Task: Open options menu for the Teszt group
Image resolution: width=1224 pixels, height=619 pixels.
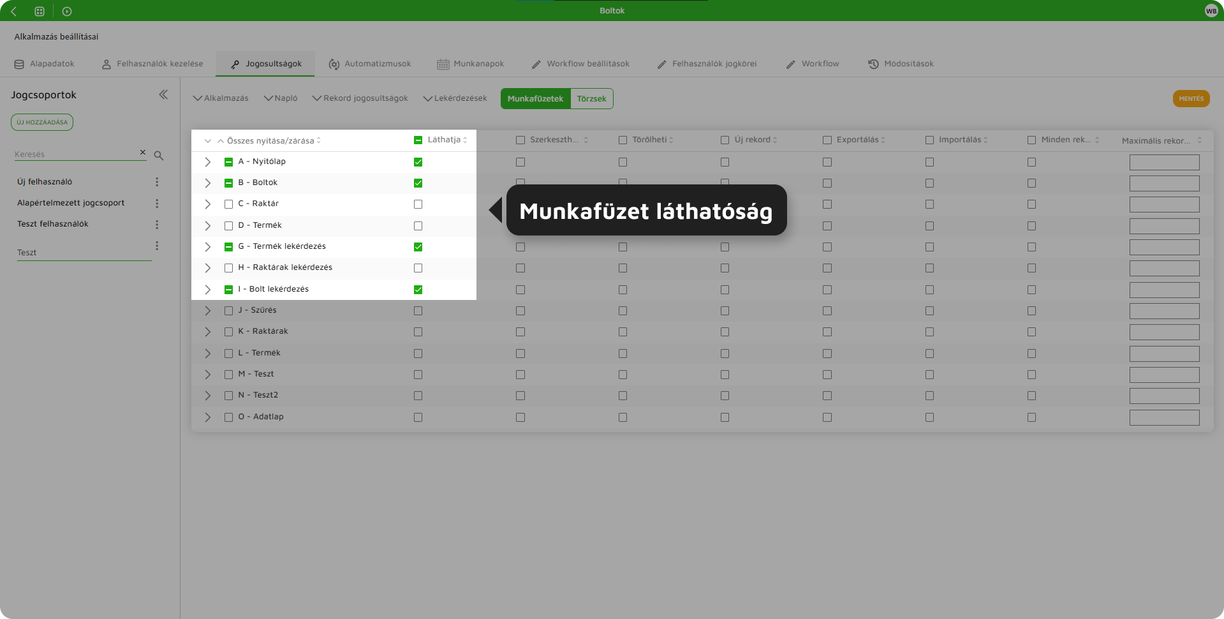Action: click(157, 246)
